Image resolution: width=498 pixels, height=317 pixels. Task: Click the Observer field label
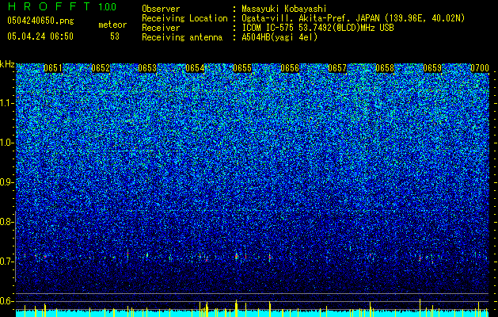pos(161,9)
